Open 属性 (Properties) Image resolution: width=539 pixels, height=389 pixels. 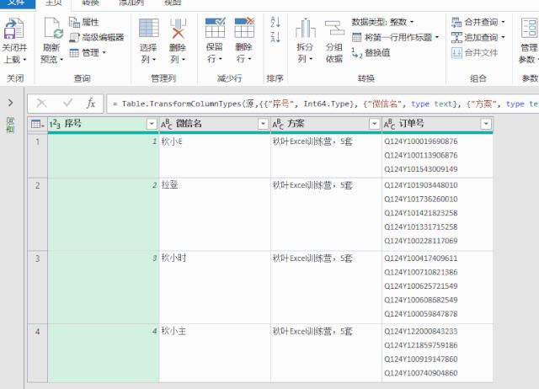[x=84, y=23]
